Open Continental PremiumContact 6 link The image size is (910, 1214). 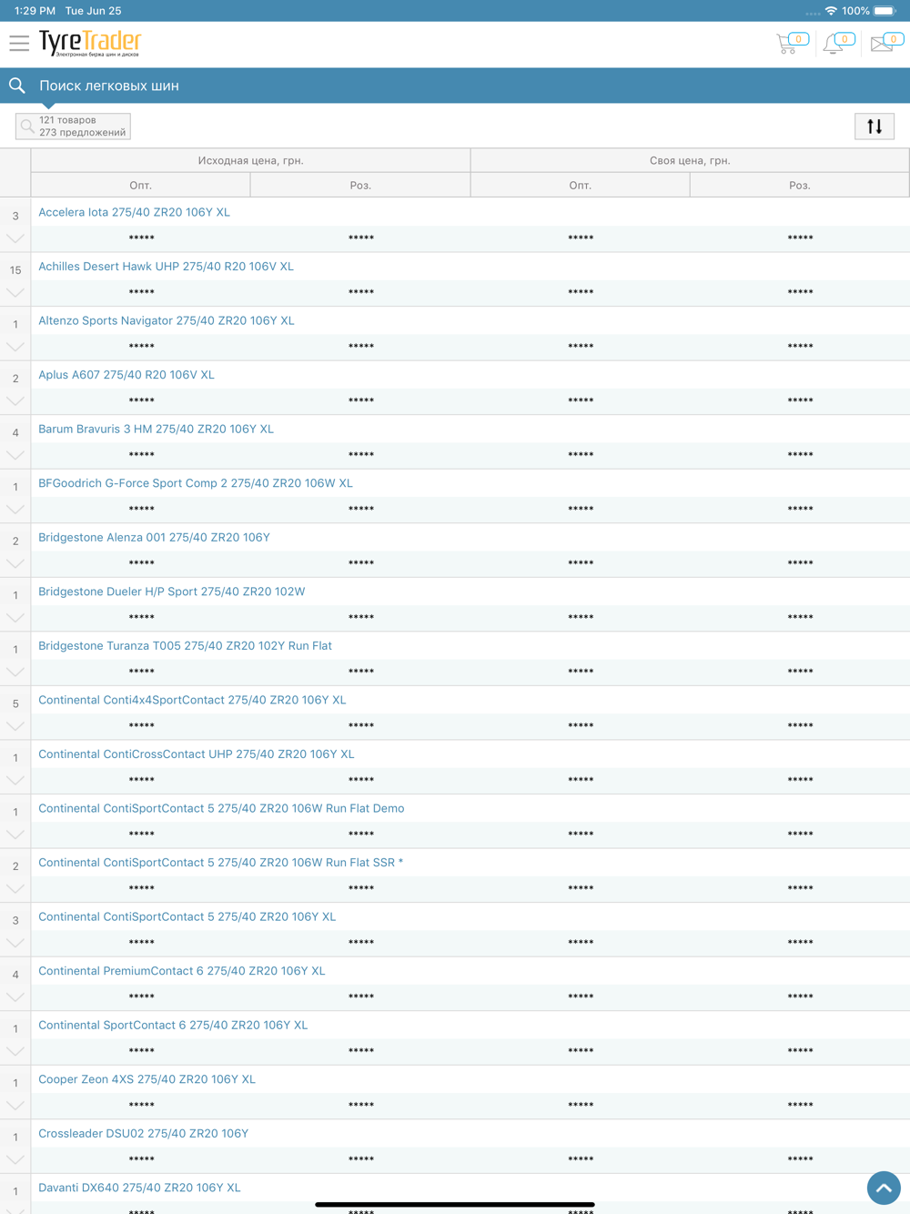pyautogui.click(x=181, y=971)
